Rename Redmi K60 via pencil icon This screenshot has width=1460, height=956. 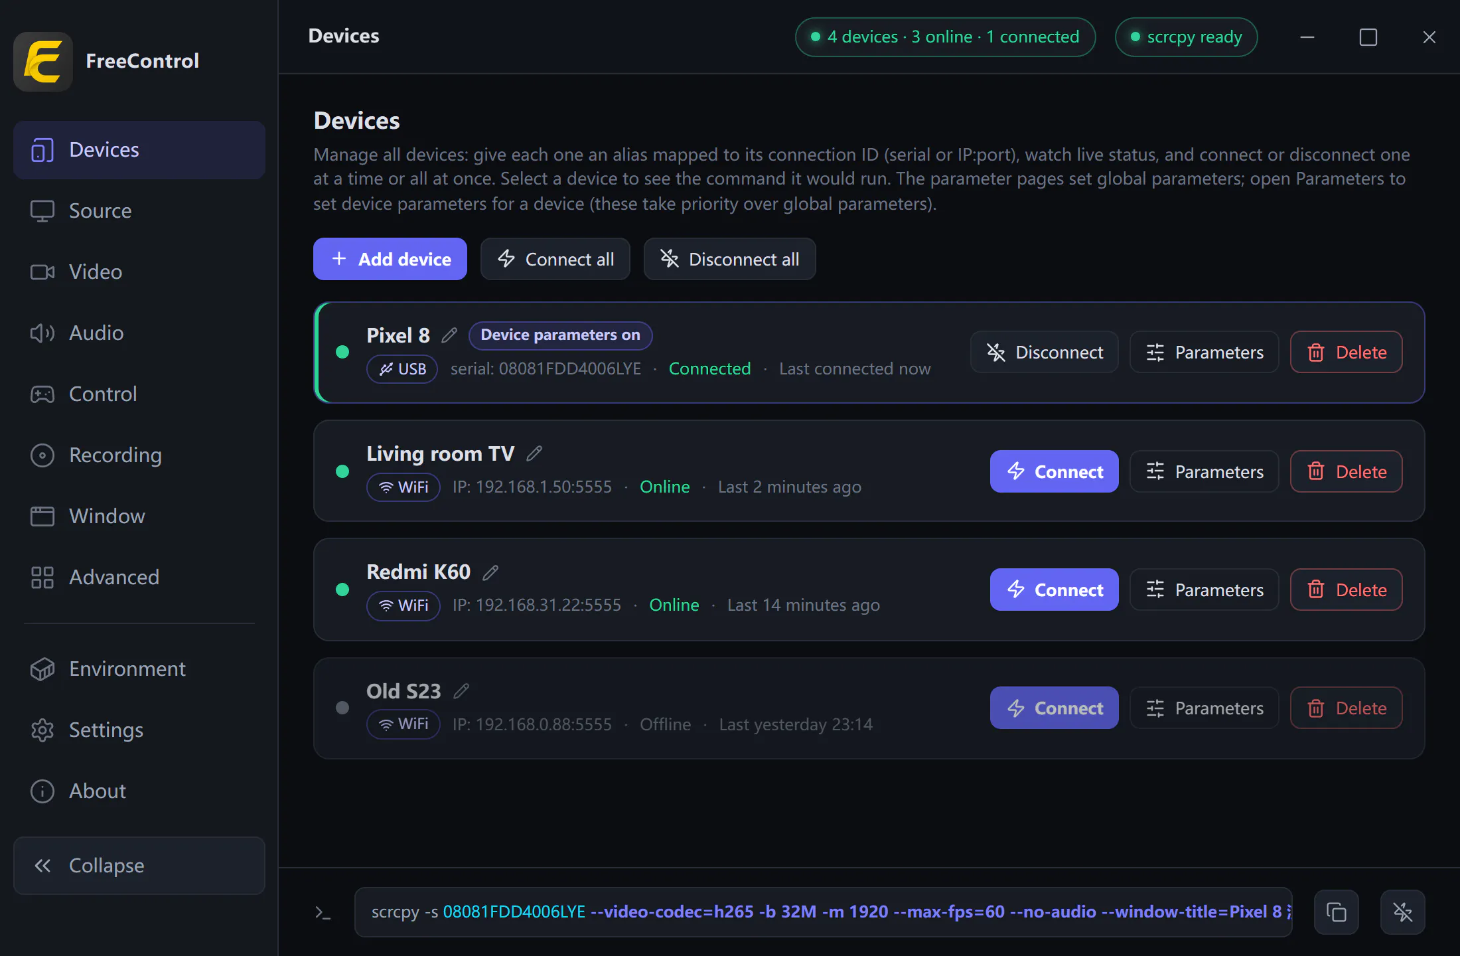[x=490, y=572]
